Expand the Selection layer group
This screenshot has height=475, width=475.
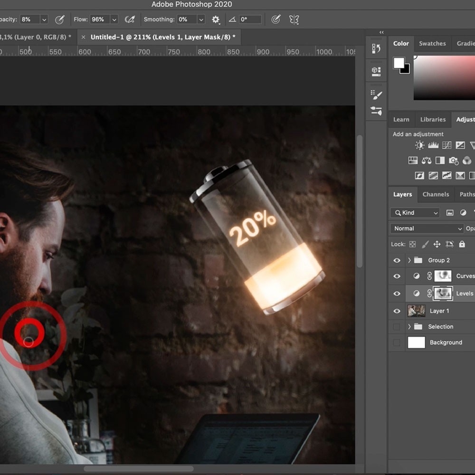[x=409, y=327]
